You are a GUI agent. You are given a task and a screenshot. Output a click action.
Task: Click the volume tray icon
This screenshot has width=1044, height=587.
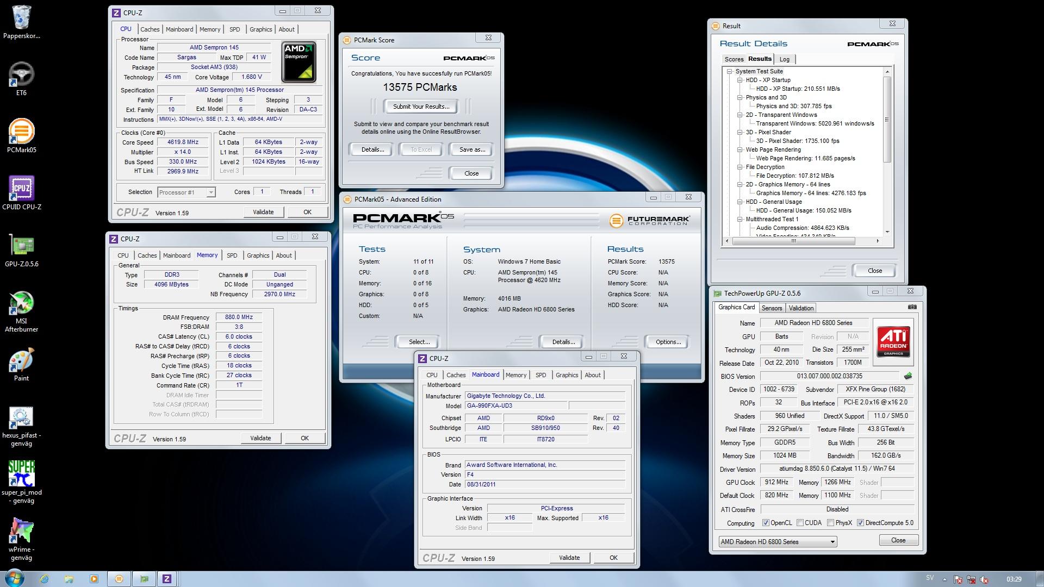click(x=984, y=579)
